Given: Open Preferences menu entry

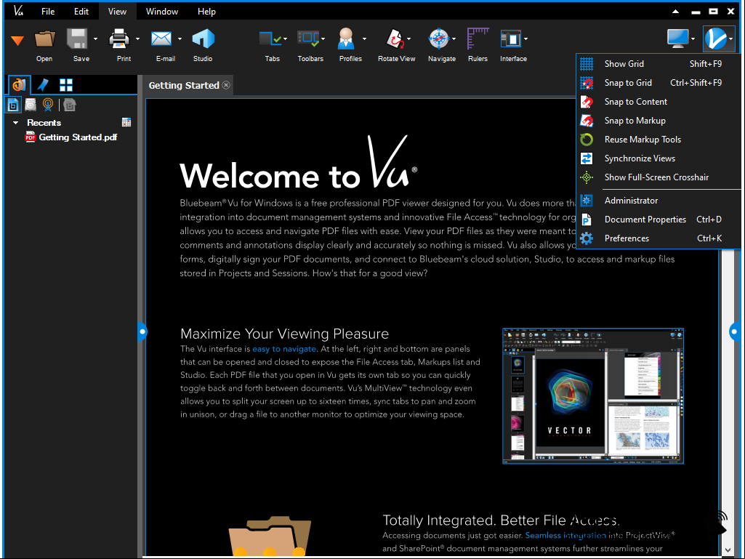Looking at the screenshot, I should [659, 238].
